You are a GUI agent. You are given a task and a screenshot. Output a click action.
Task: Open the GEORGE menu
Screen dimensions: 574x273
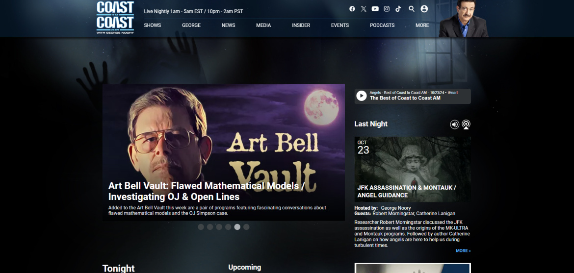point(191,25)
